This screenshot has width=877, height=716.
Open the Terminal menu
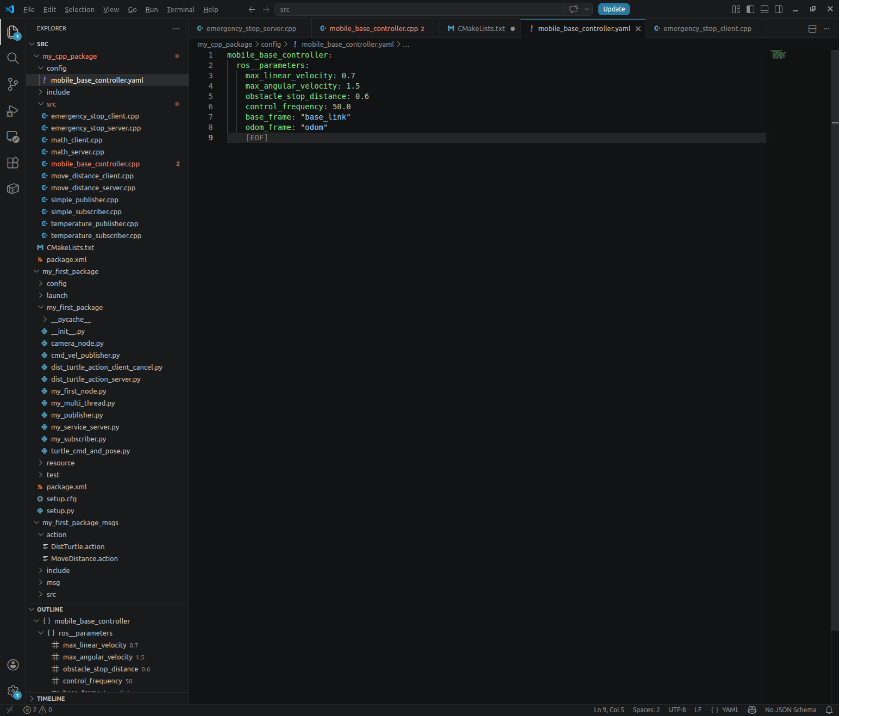point(180,9)
